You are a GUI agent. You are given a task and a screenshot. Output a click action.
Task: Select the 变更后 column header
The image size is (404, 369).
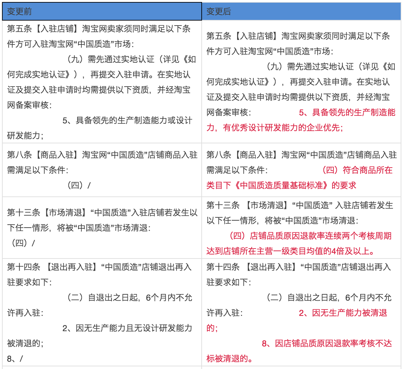(301, 11)
